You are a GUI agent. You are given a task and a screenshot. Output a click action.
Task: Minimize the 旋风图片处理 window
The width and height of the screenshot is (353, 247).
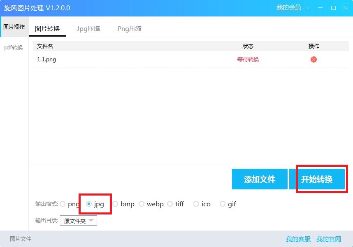point(321,8)
